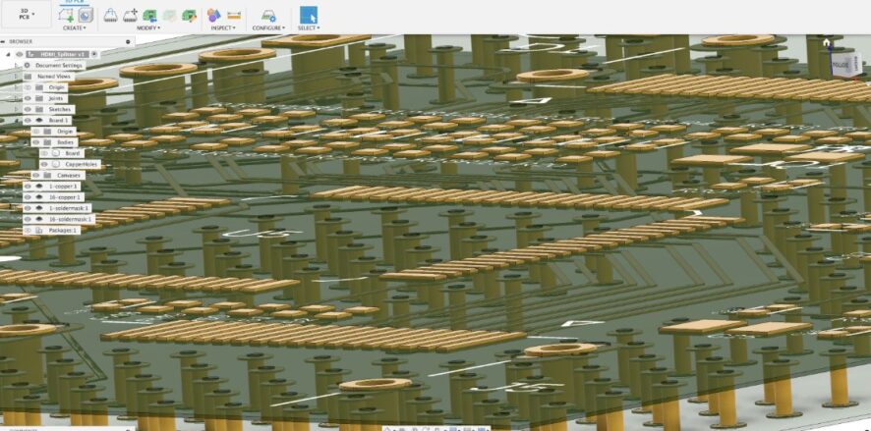The height and width of the screenshot is (431, 871).
Task: Click the 1-soldermask:1 text label
Action: tap(69, 208)
